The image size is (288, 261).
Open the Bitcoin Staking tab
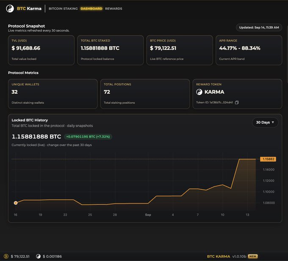tap(63, 8)
